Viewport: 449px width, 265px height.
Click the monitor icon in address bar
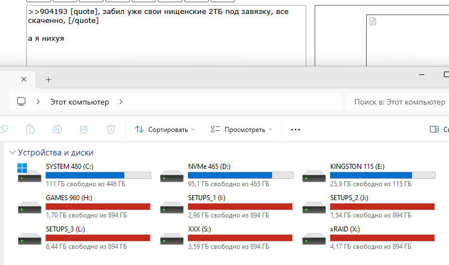22,102
